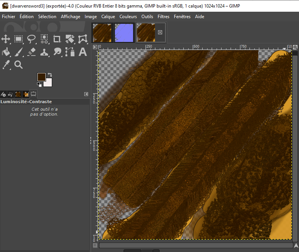
Task: Select the Text tool
Action: [83, 52]
